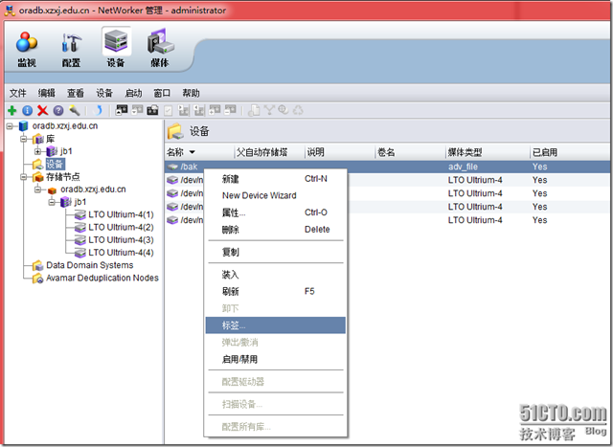Click the purple question mark Help icon
This screenshot has height=447, width=613.
click(x=58, y=111)
